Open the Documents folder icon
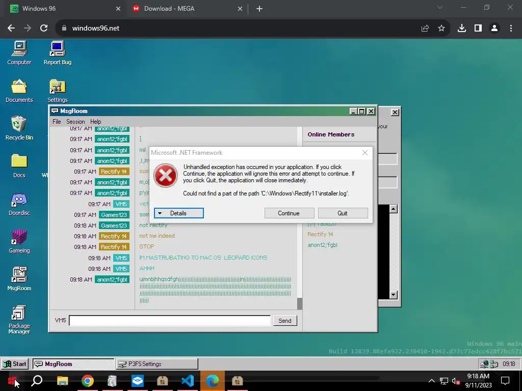The width and height of the screenshot is (522, 391). click(x=19, y=91)
